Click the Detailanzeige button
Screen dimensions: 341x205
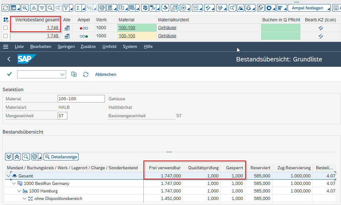[61, 156]
